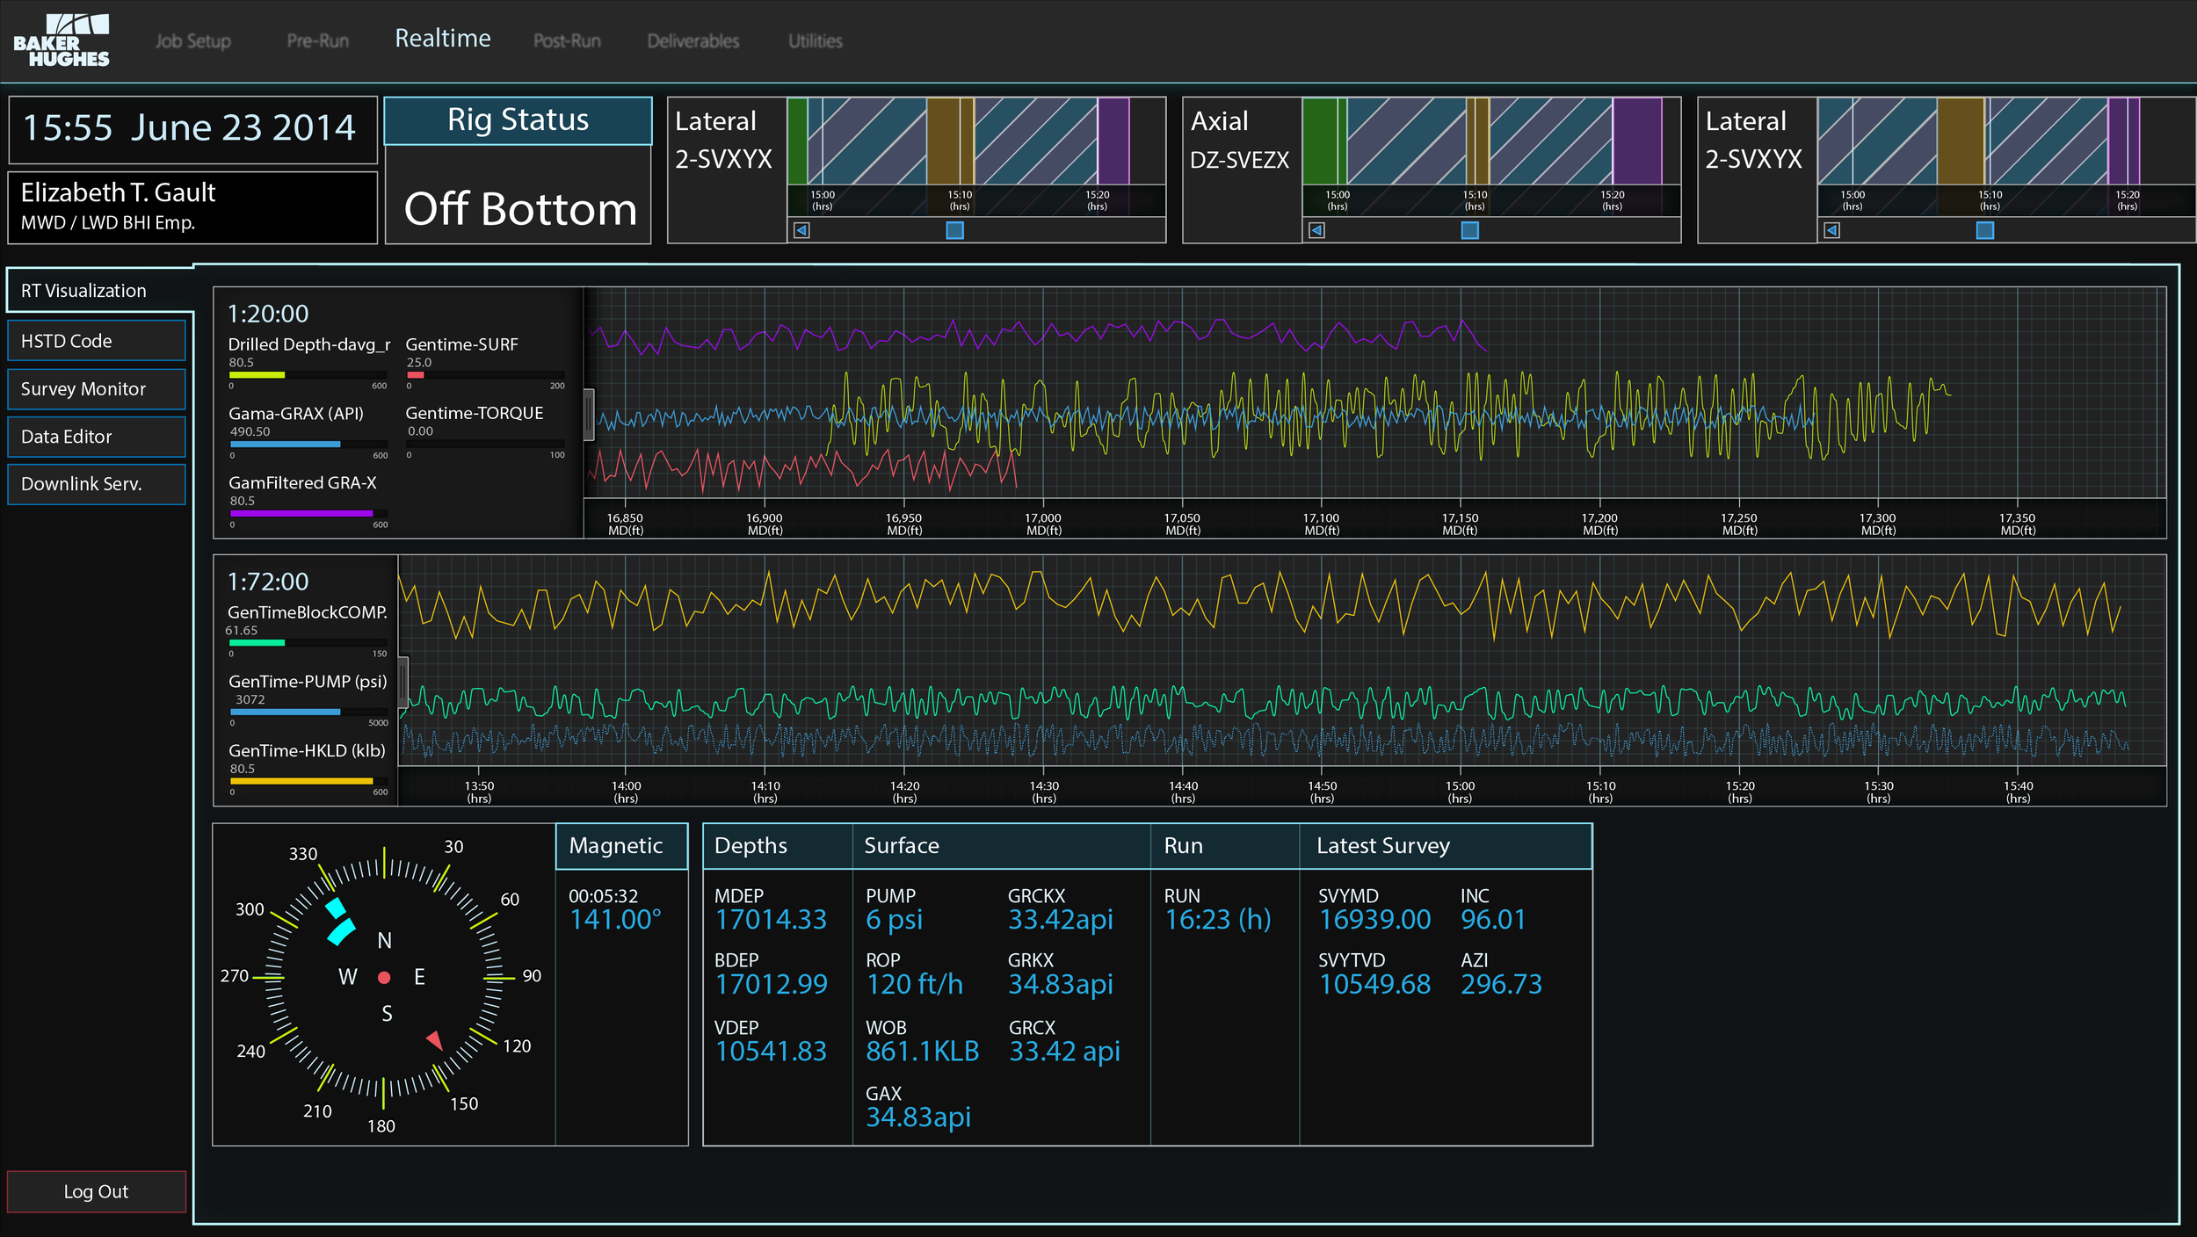This screenshot has width=2197, height=1237.
Task: Click the panel handle of 1:72:00 time chart
Action: coord(403,682)
